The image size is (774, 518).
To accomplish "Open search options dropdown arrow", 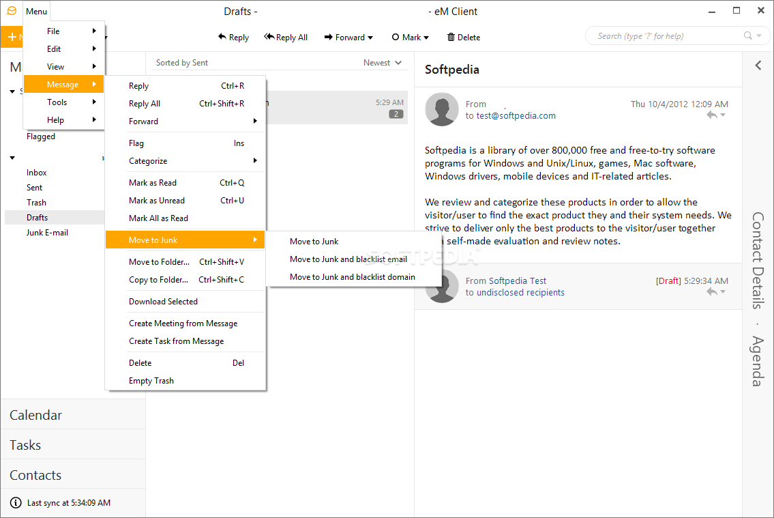I will (x=759, y=35).
